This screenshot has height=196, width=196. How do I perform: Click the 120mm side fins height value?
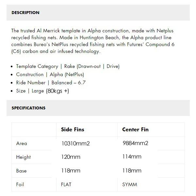pos(71,157)
